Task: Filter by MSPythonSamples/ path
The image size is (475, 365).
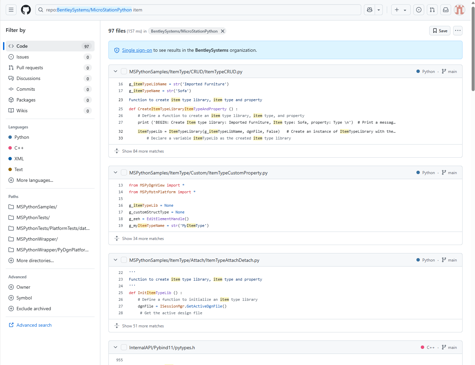Action: pos(50,207)
